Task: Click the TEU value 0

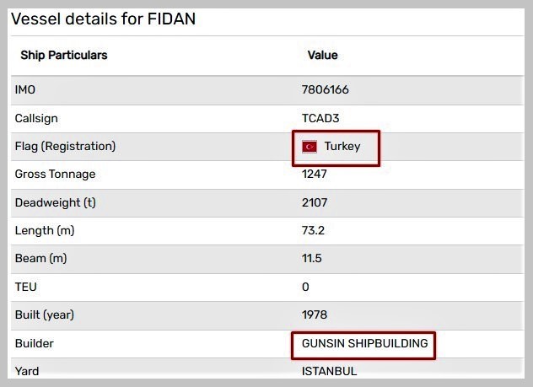Action: 305,288
